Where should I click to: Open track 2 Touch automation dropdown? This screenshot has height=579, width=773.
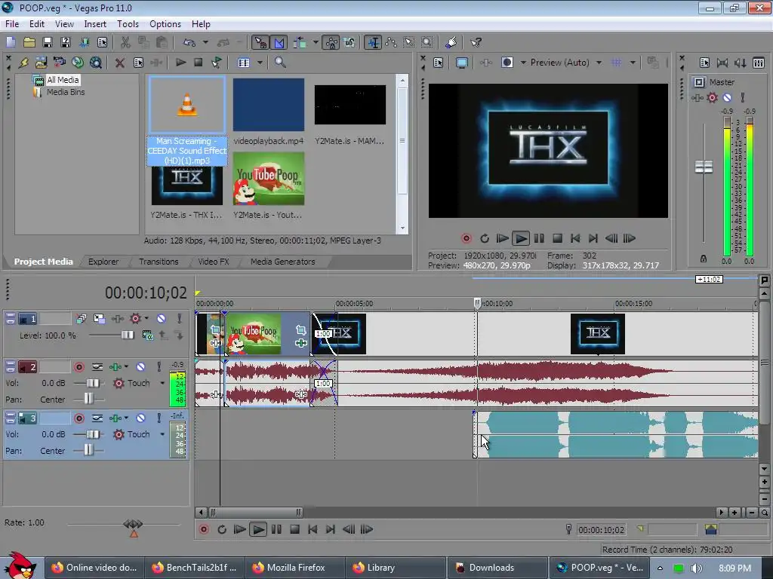click(x=162, y=383)
